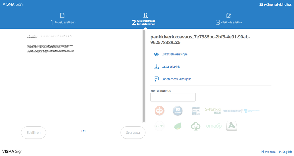This screenshot has width=294, height=156.
Task: Select Danske Bank logo
Action: [x=196, y=111]
